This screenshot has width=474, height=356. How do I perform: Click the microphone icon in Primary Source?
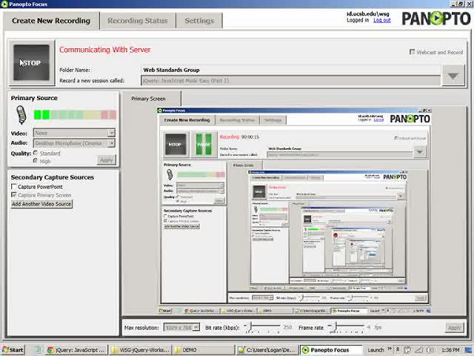[21, 115]
